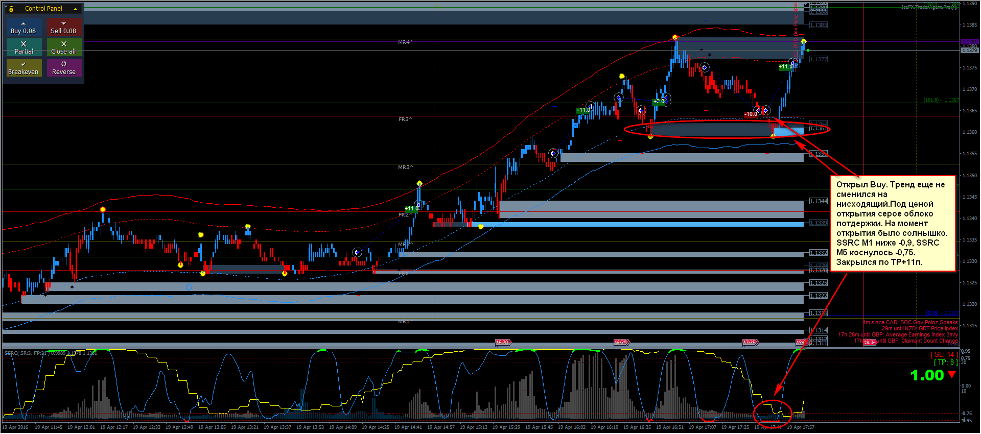Select the 1.1332 zone price label
This screenshot has width=981, height=434.
pos(819,253)
